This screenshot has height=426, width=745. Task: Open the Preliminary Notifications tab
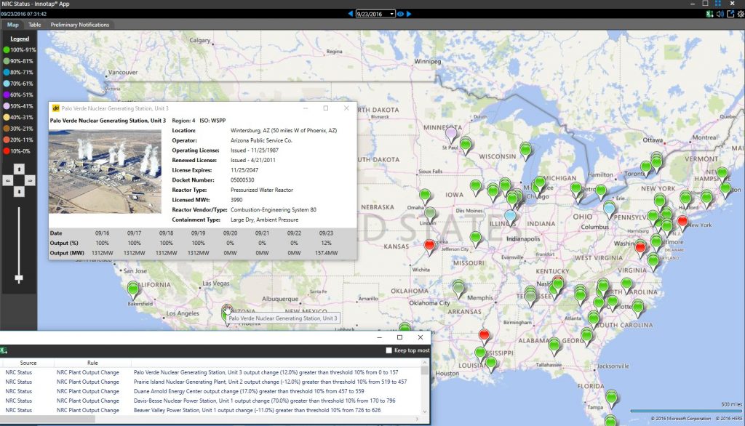[79, 25]
